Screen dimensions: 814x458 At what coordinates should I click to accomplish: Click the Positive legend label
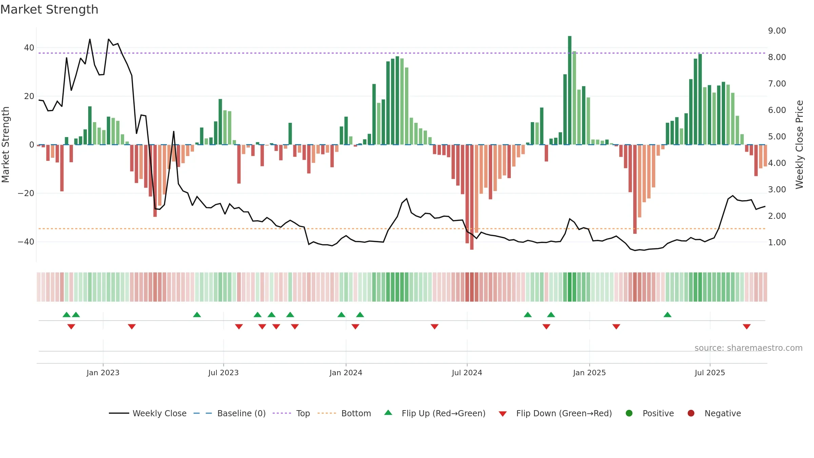coord(658,413)
